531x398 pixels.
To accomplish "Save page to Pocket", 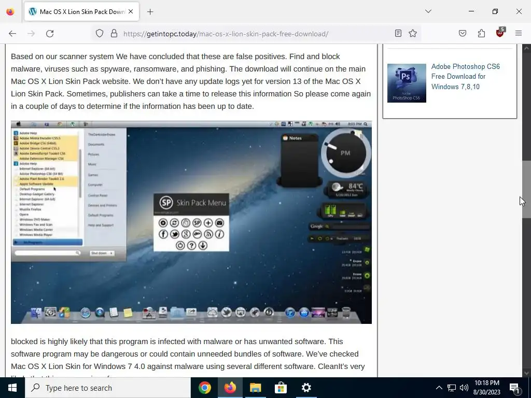I will [x=463, y=33].
